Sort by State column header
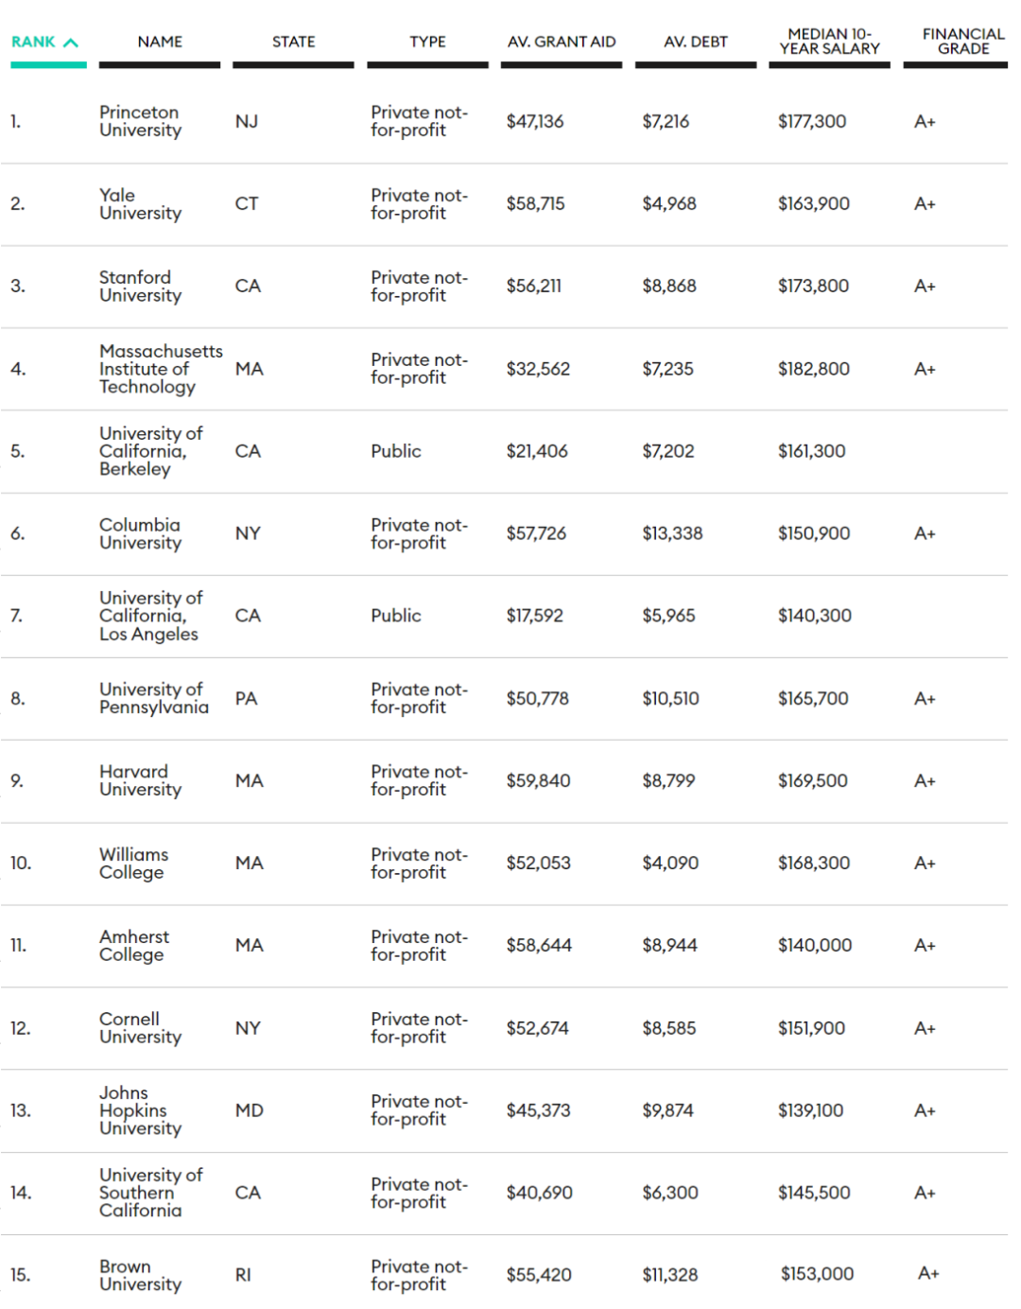Screen dimensions: 1021x1309 [x=293, y=42]
